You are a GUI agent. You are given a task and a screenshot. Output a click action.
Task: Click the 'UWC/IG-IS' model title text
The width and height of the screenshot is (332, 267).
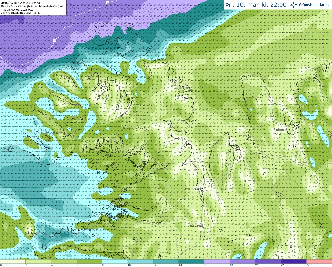pos(9,3)
